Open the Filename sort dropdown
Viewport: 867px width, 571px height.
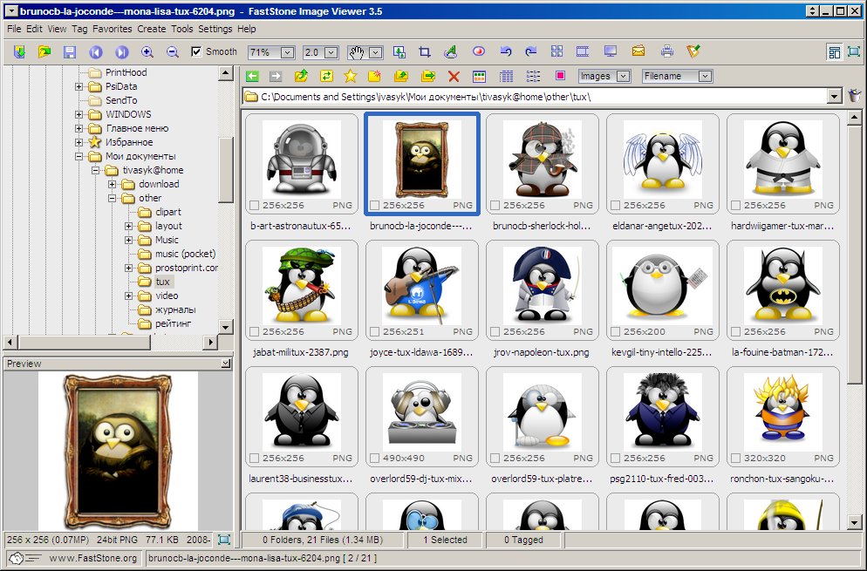705,77
